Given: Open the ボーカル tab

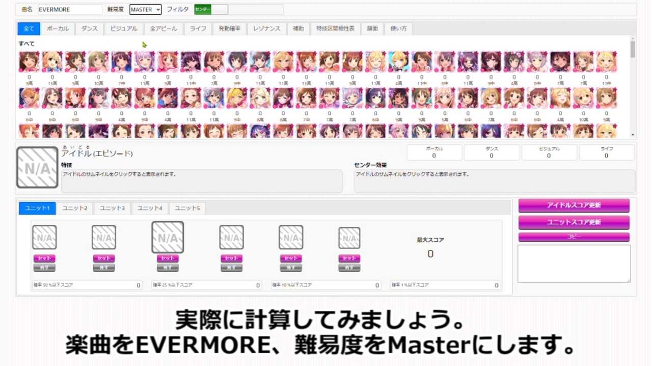Looking at the screenshot, I should click(x=58, y=28).
